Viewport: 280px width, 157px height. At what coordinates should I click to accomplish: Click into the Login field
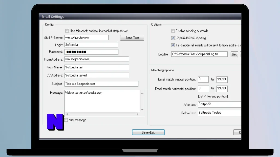tap(91, 45)
